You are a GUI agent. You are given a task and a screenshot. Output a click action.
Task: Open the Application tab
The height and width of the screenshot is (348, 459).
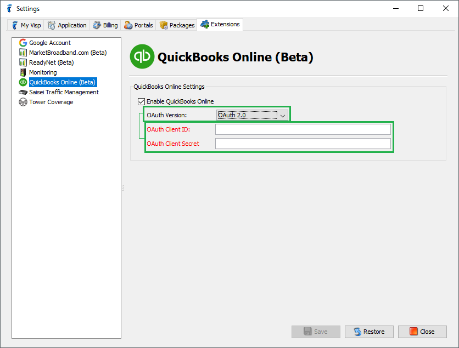tap(67, 25)
